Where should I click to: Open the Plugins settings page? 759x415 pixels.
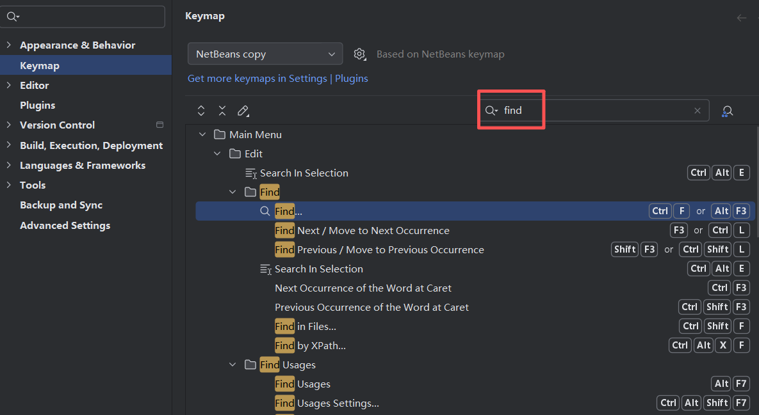coord(37,106)
